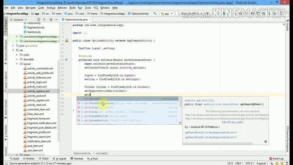The height and width of the screenshot is (165, 293).
Task: Click Edit API docs paths link
Action: [232, 122]
